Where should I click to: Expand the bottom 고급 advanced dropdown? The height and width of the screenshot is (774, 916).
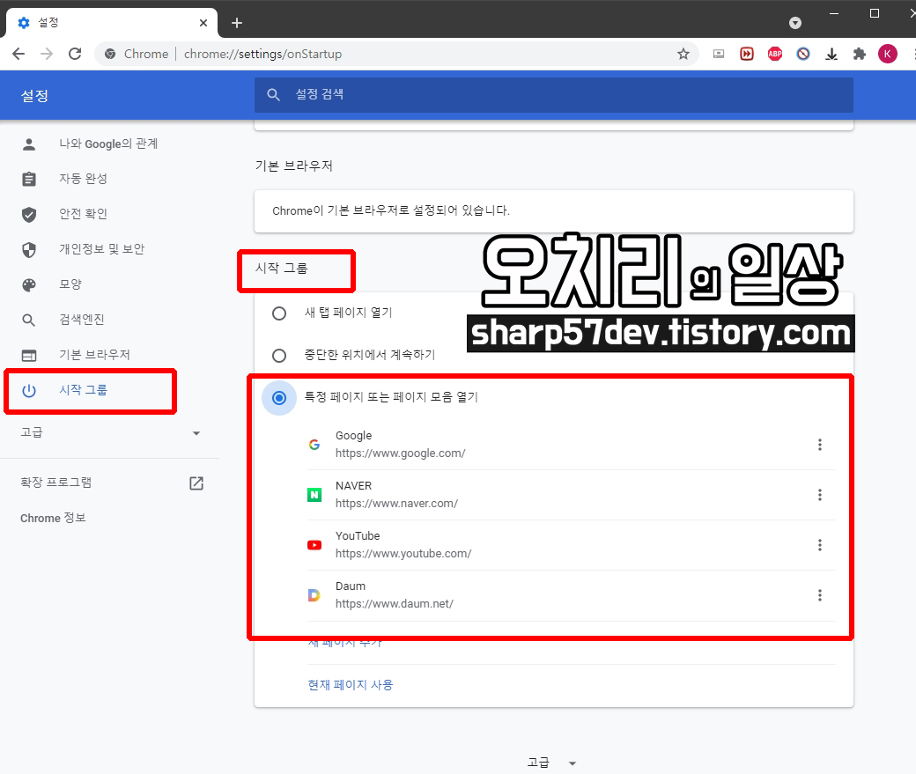(x=552, y=763)
